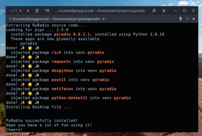Click 'Extracting RyRadio source code...' line
Viewport: 202px width, 136px height.
[45, 25]
